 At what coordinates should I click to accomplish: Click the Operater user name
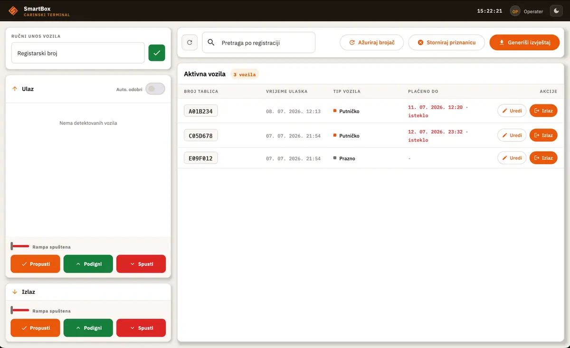point(533,11)
